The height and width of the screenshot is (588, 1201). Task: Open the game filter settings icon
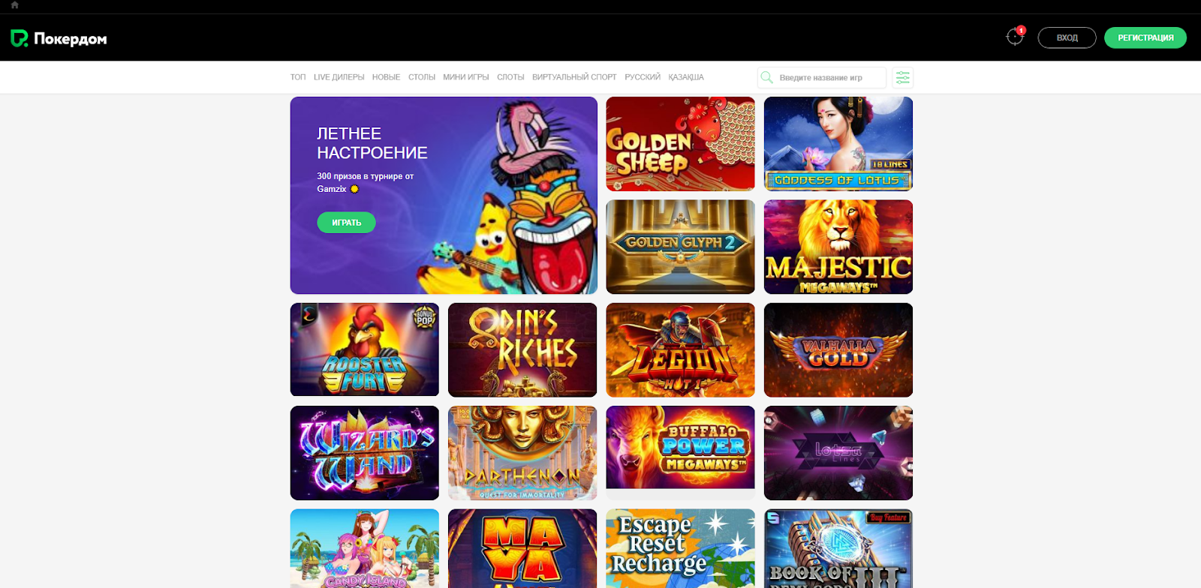[x=902, y=77]
